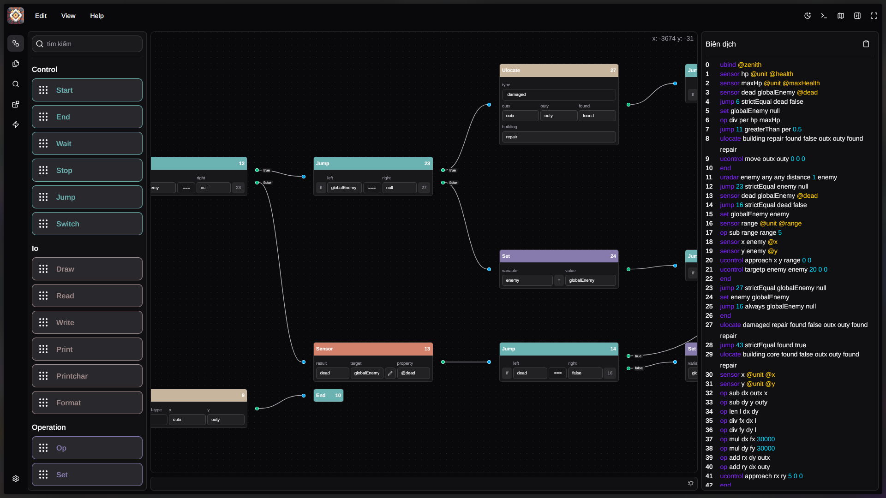Click the Jump block button in Control section

click(87, 197)
